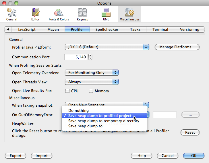
Task: Switch to the Spellchecker tab
Action: coord(107,29)
